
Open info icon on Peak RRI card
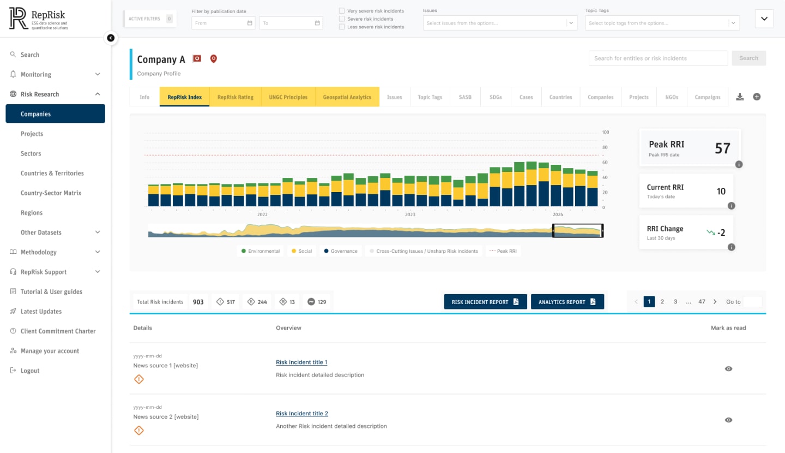739,164
